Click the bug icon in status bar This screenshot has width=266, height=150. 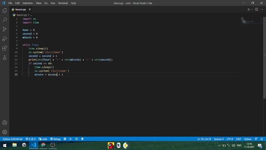coord(76,139)
